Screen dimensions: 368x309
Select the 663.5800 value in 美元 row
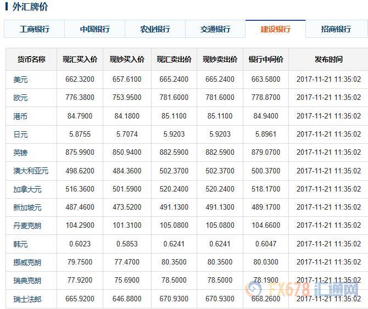coord(266,79)
